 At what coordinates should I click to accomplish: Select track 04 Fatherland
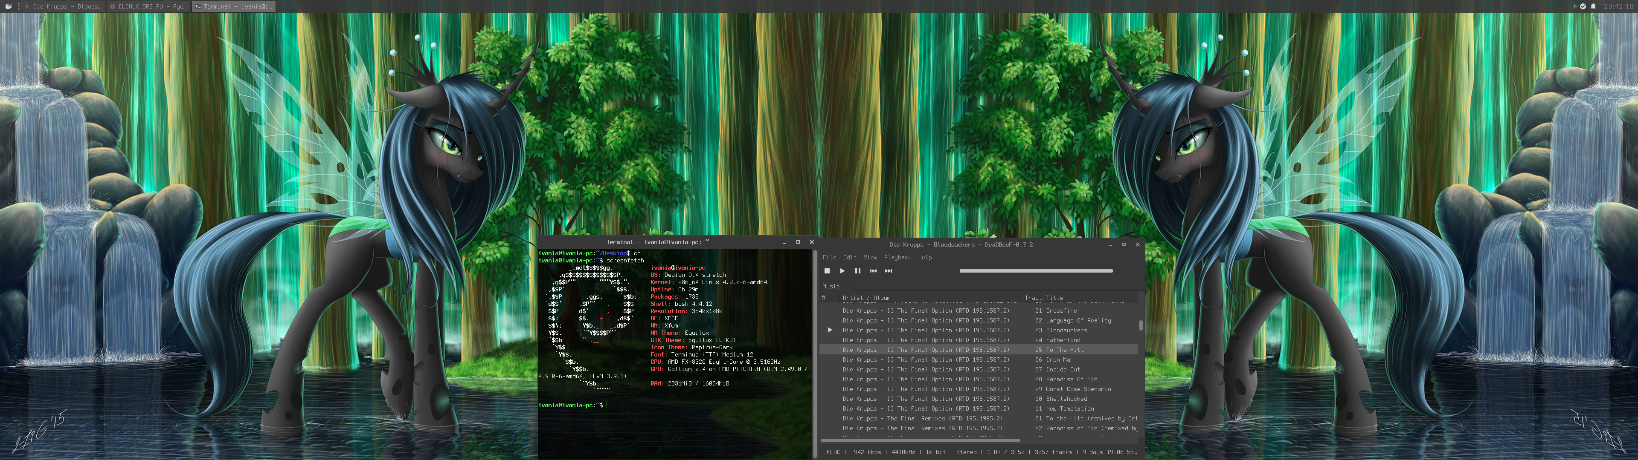click(978, 340)
